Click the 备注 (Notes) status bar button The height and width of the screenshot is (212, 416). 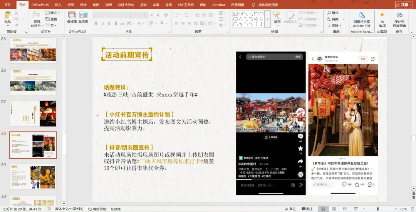[290, 209]
